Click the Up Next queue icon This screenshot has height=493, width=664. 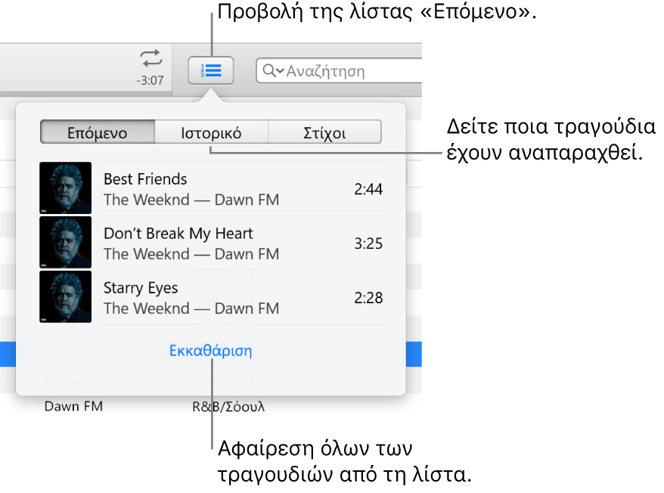point(211,70)
